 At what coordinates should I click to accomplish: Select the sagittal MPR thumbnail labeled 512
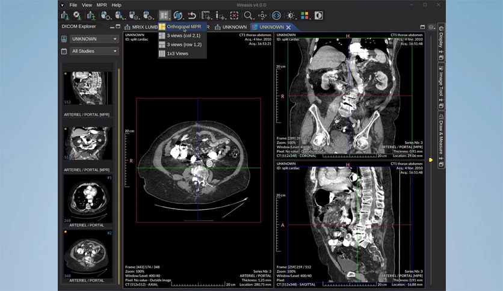87,88
